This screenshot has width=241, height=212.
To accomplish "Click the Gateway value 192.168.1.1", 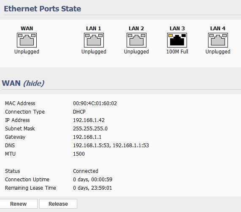I will coord(87,137).
